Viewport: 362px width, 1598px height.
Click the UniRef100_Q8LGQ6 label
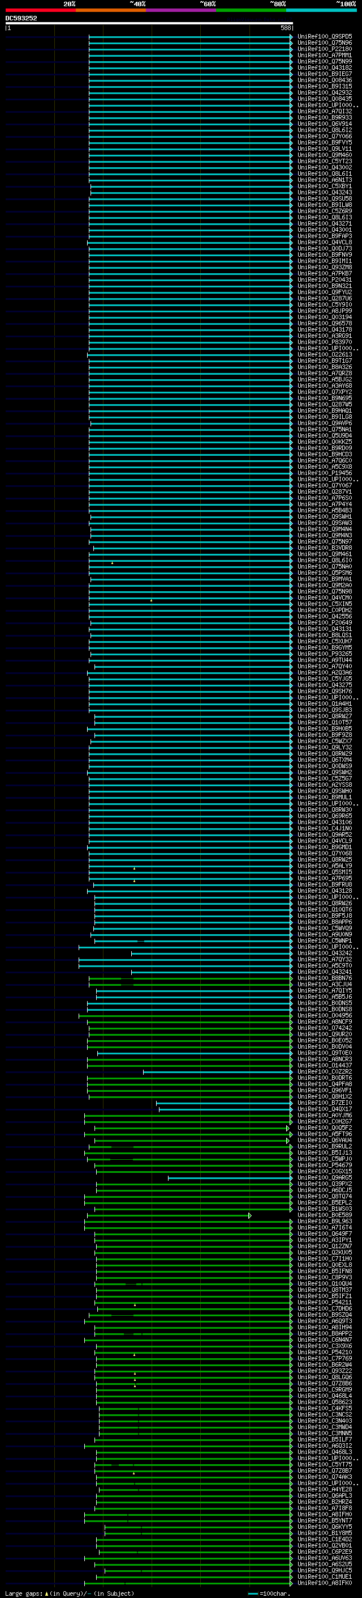tap(325, 1378)
